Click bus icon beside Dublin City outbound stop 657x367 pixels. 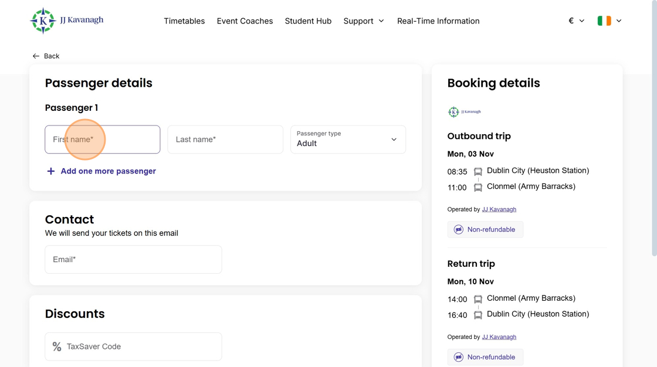point(478,172)
